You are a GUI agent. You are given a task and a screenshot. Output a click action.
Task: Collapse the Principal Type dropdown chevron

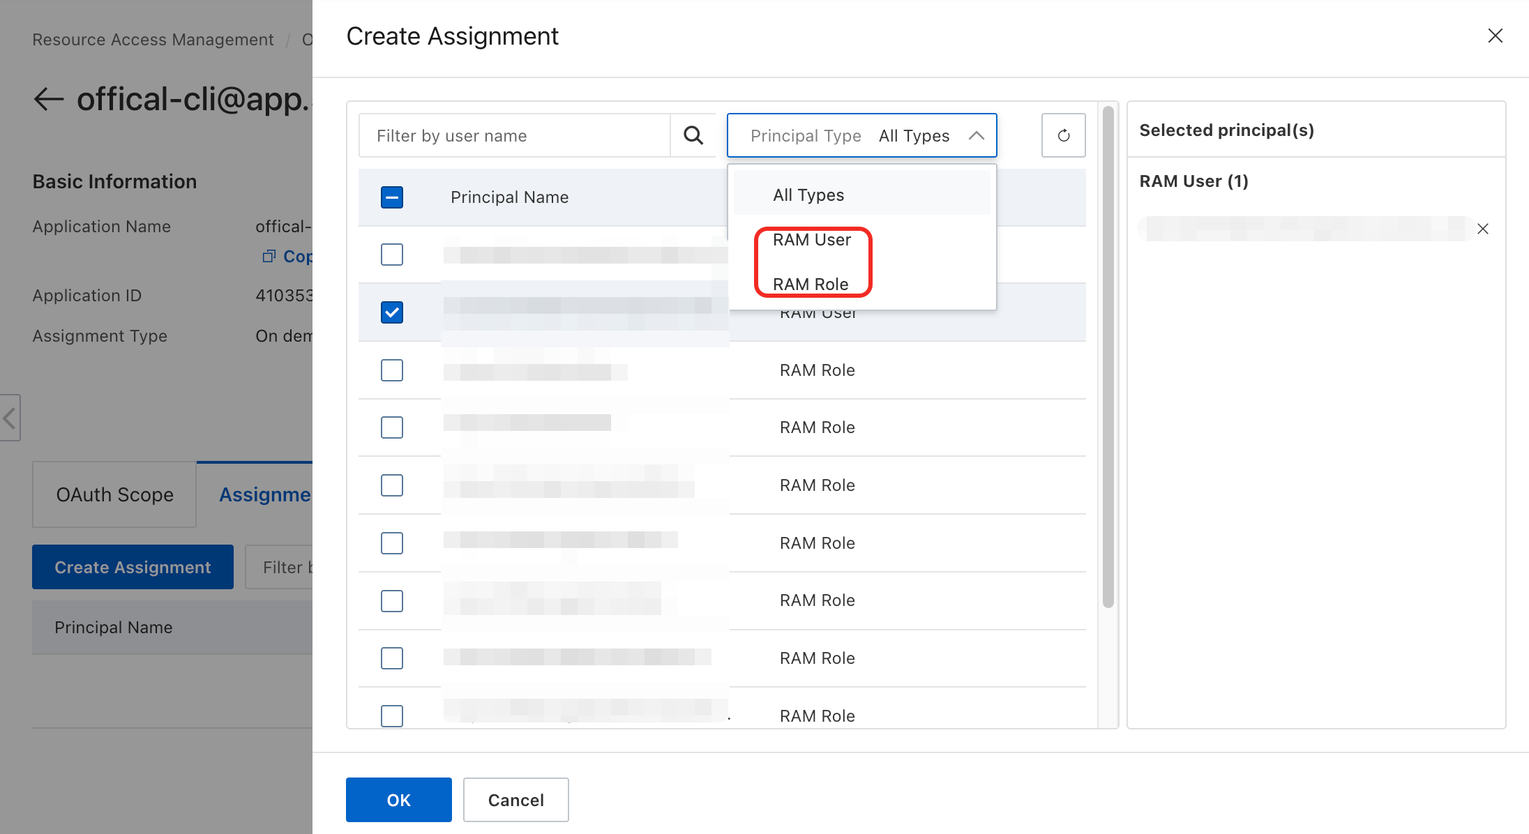pyautogui.click(x=977, y=135)
